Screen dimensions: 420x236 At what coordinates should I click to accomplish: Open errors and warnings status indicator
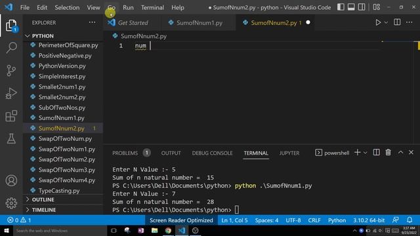point(19,220)
